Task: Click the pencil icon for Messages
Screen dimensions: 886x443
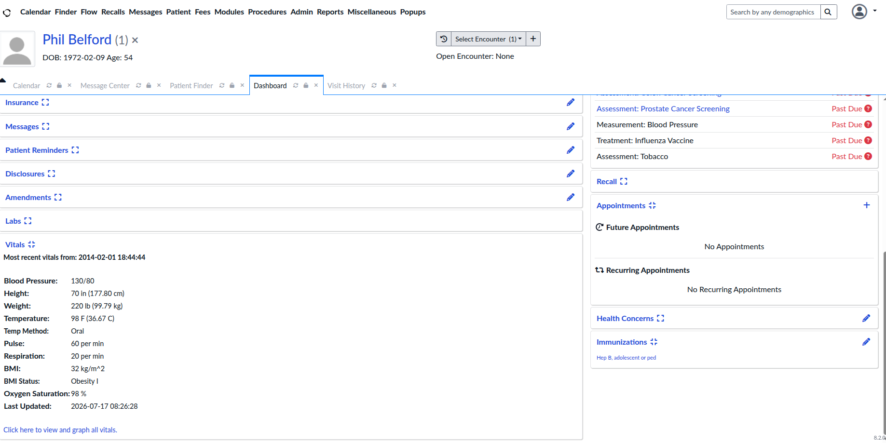Action: click(x=571, y=126)
